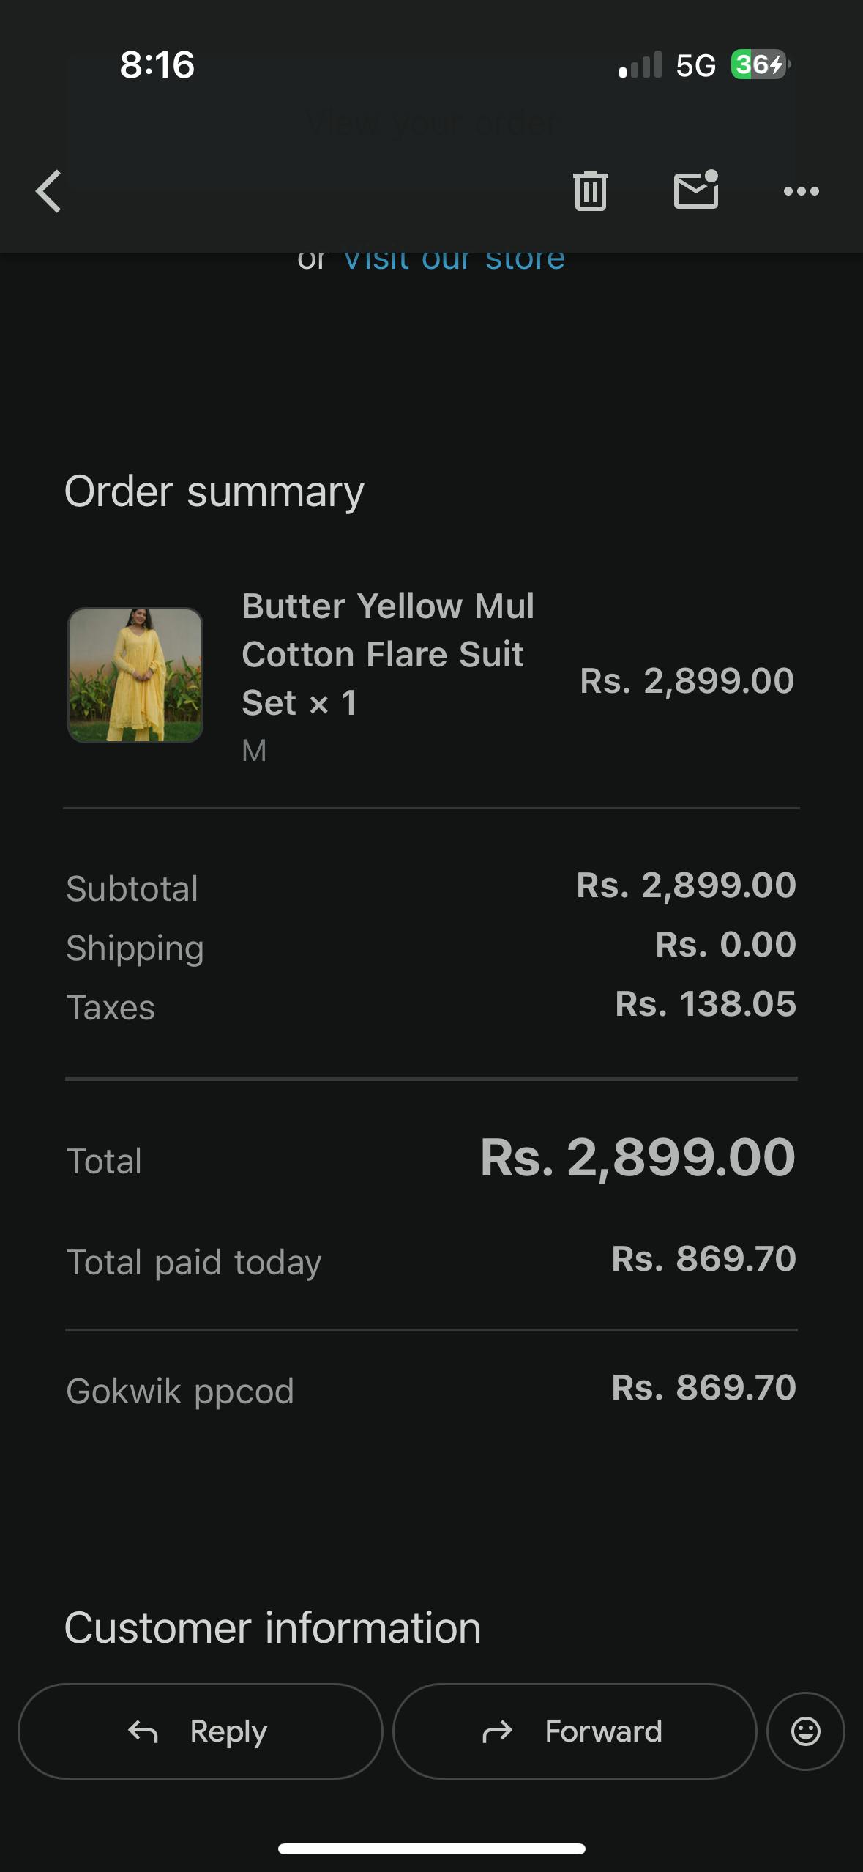Viewport: 863px width, 1872px height.
Task: Delete this email with trash icon
Action: tap(590, 191)
